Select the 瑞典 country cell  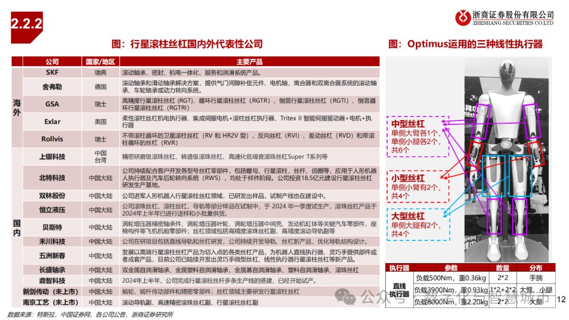(x=101, y=73)
